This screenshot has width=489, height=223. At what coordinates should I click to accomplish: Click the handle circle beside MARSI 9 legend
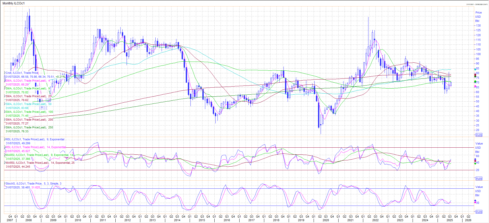click(4, 155)
